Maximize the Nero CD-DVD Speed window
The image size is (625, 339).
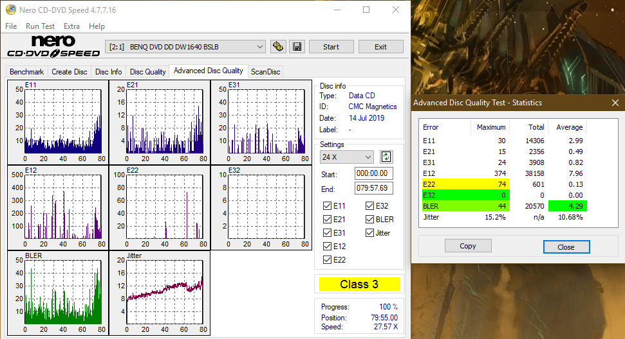click(366, 10)
